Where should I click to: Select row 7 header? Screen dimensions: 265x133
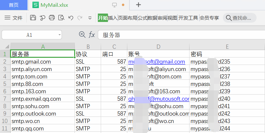click(x=5, y=99)
